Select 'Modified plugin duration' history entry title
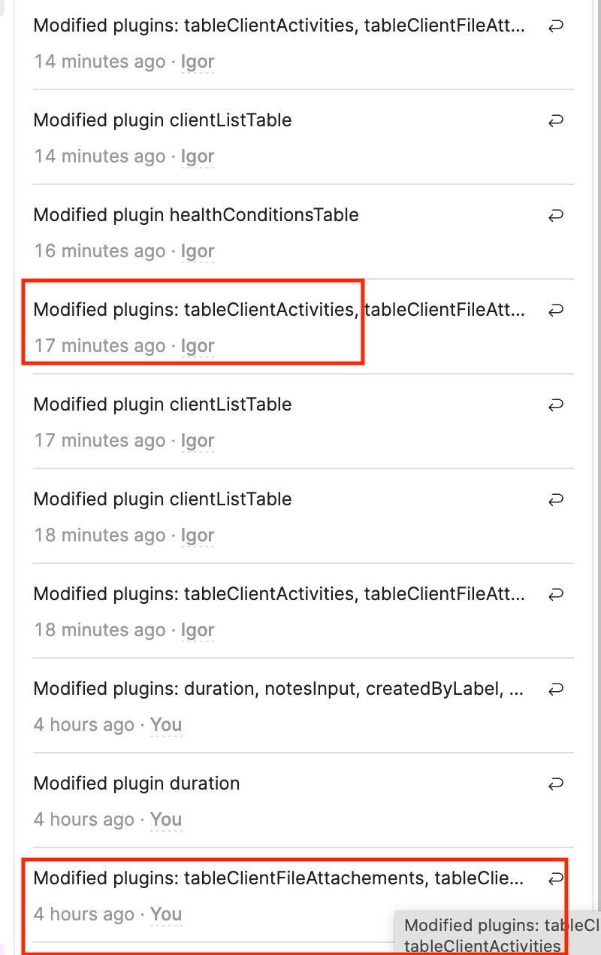This screenshot has width=601, height=955. coord(137,784)
